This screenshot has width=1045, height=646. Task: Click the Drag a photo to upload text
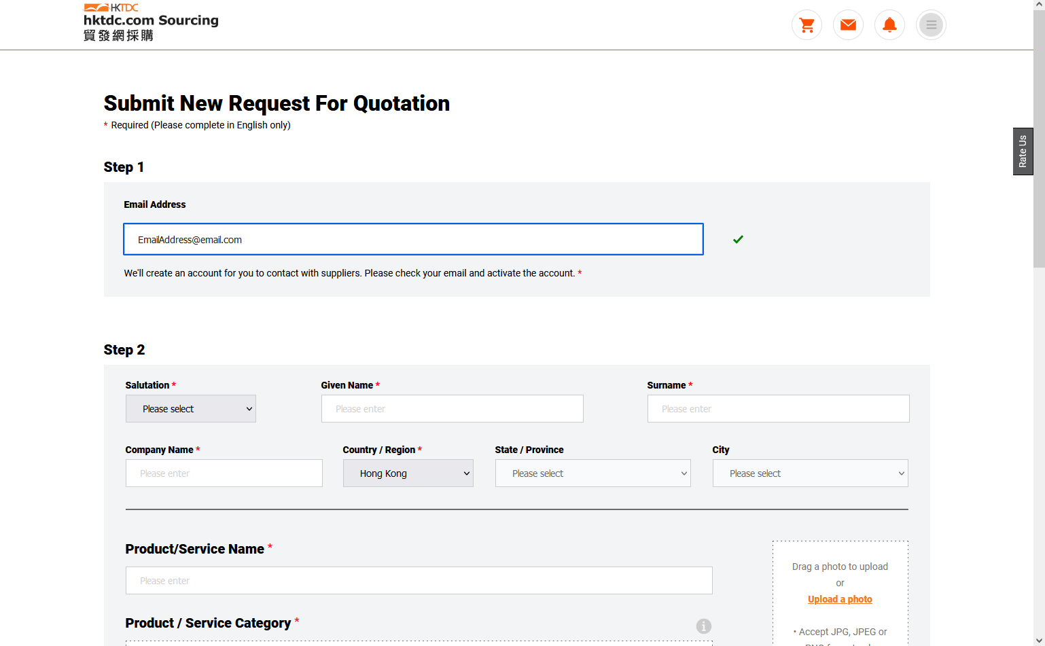(840, 567)
